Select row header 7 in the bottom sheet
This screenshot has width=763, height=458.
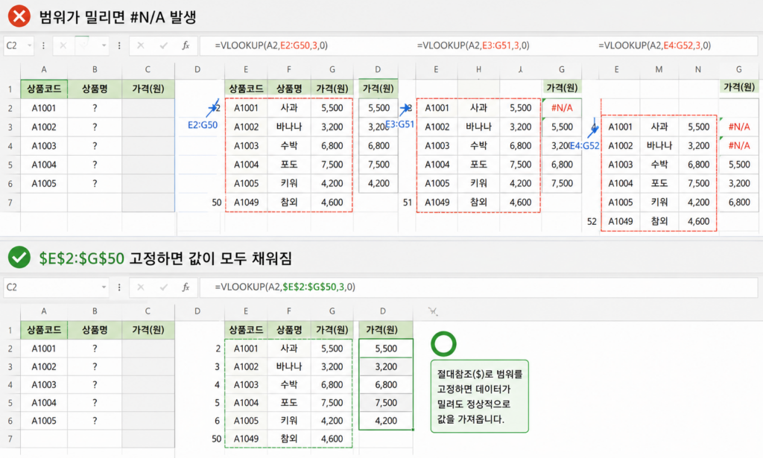point(10,439)
